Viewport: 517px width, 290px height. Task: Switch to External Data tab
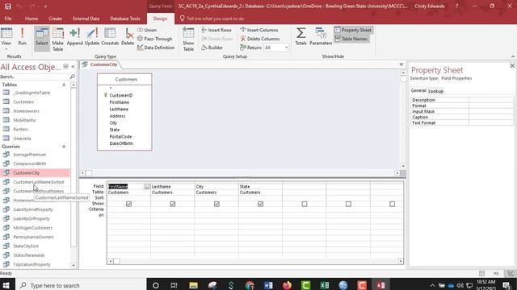tap(86, 19)
